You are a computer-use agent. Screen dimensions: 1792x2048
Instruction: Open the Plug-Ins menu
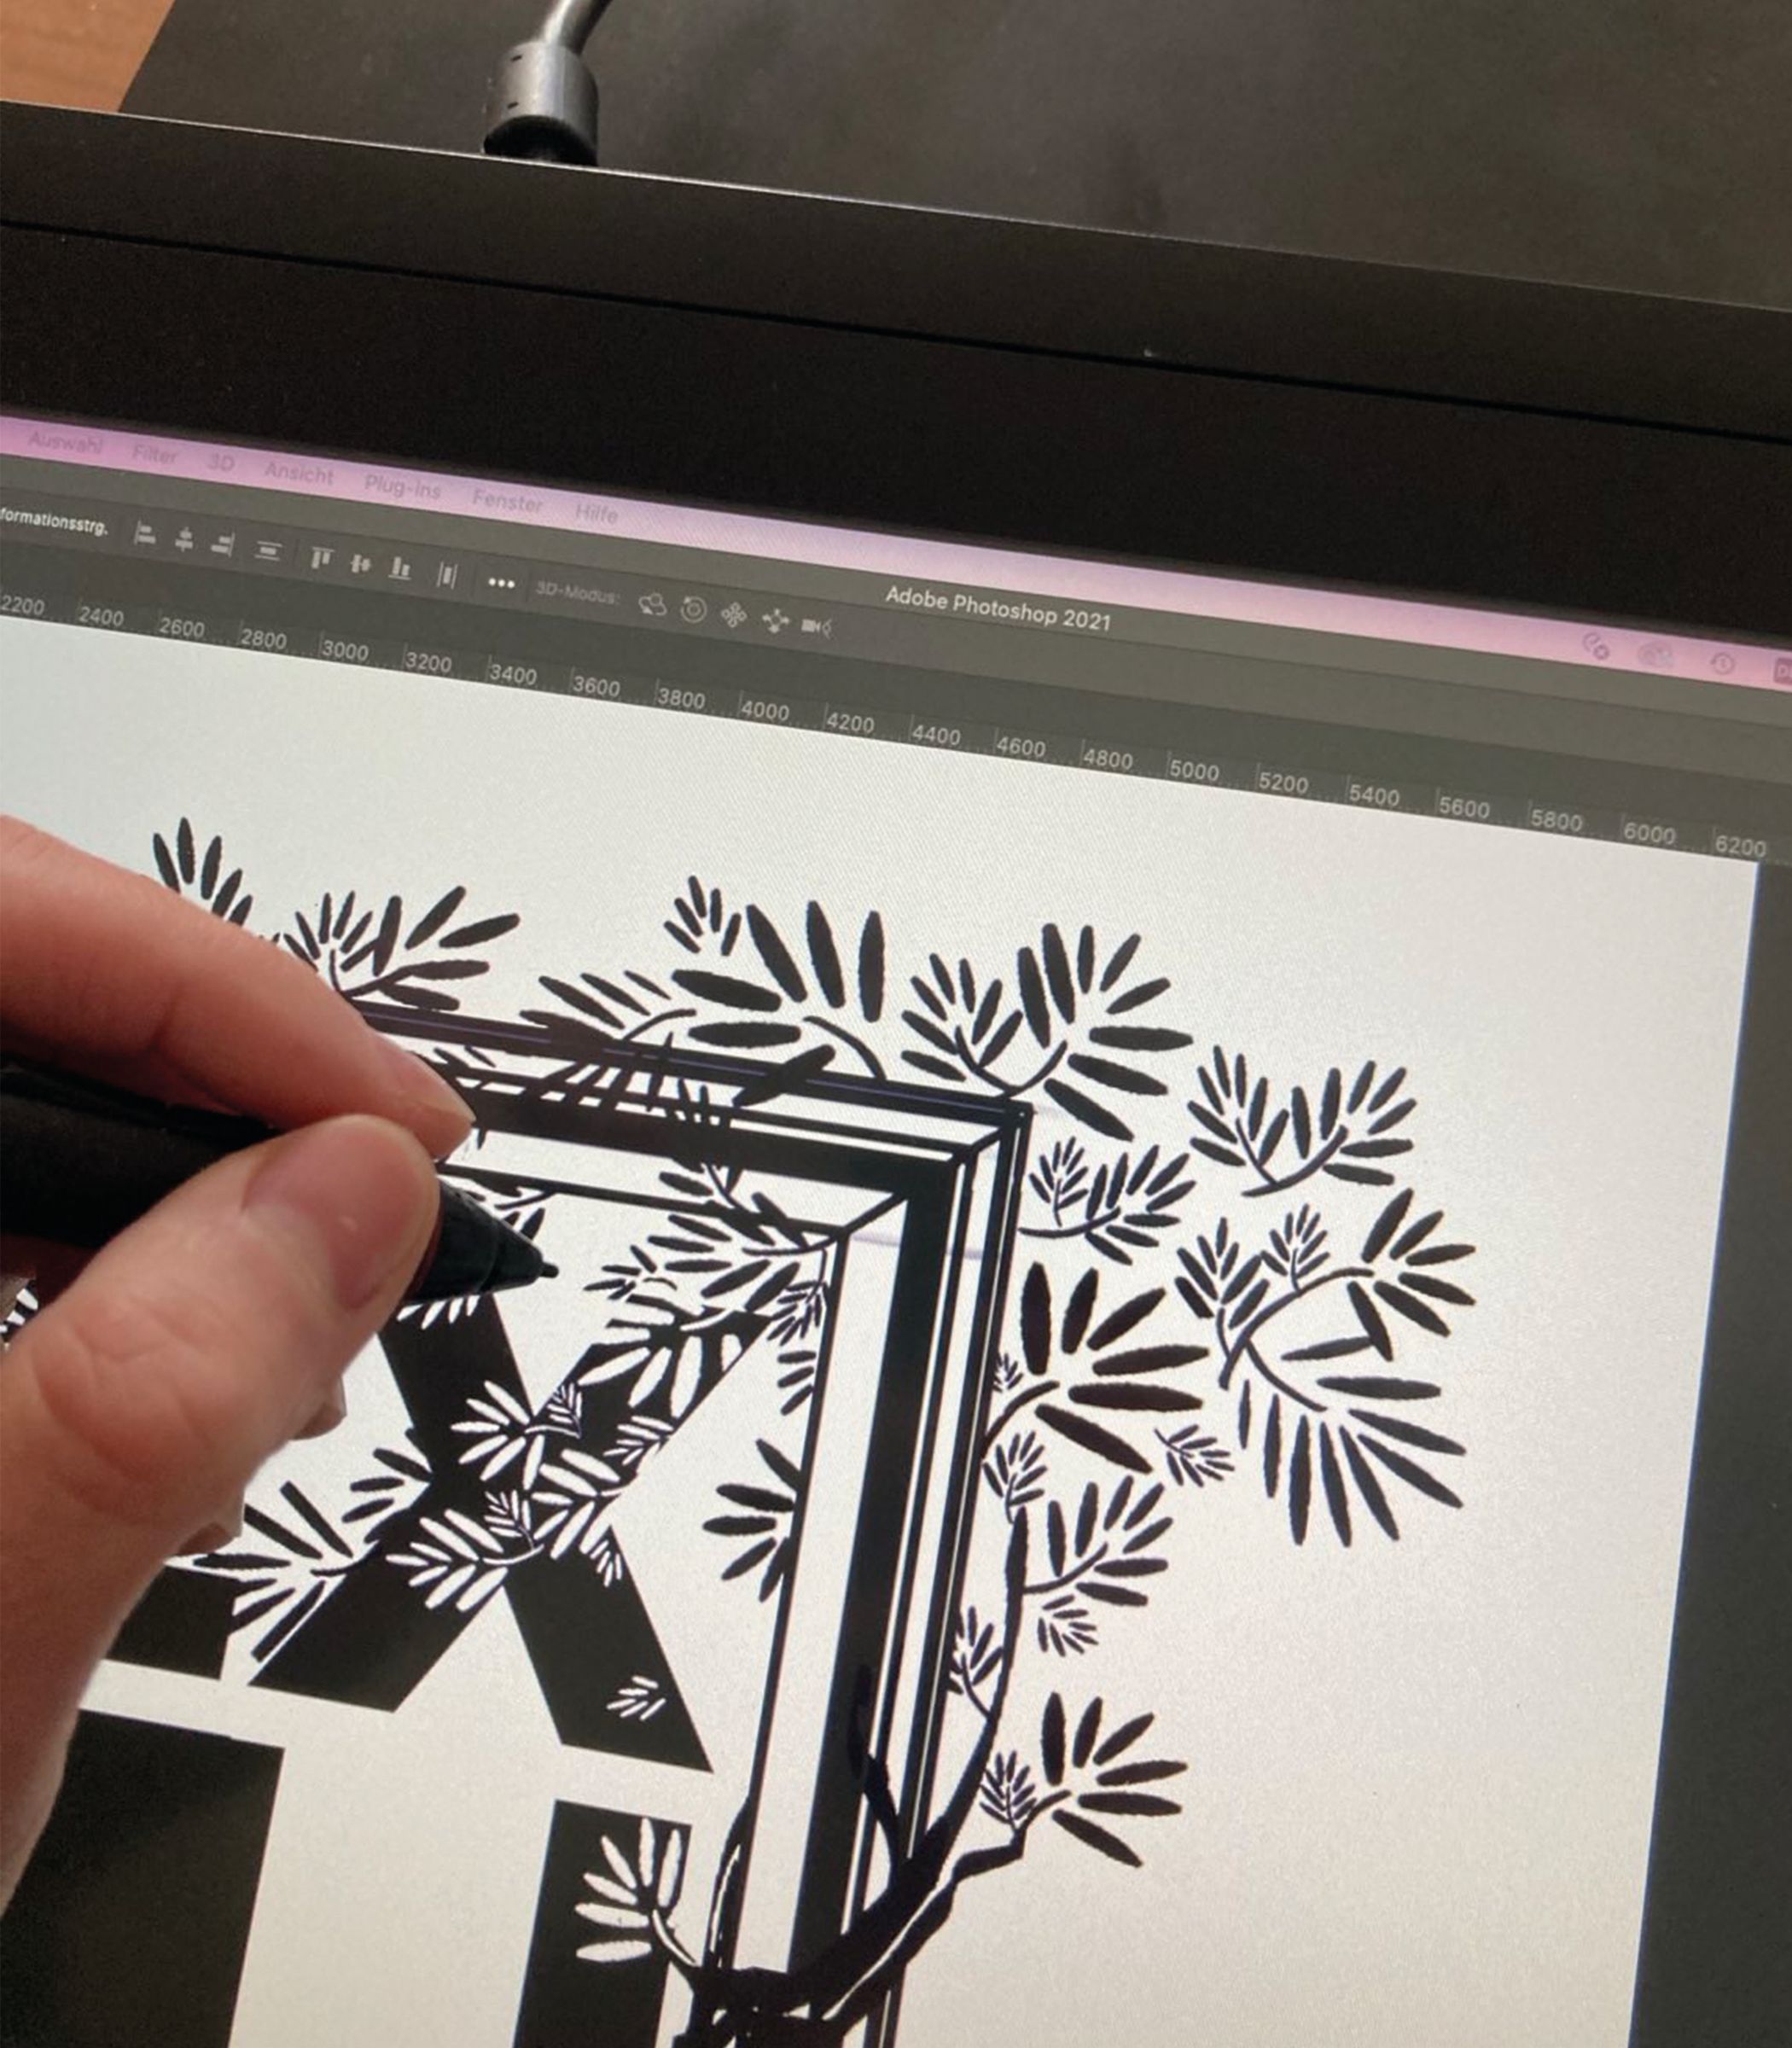pyautogui.click(x=402, y=487)
